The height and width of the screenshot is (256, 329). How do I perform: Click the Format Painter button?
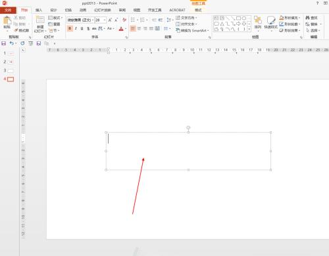point(22,30)
